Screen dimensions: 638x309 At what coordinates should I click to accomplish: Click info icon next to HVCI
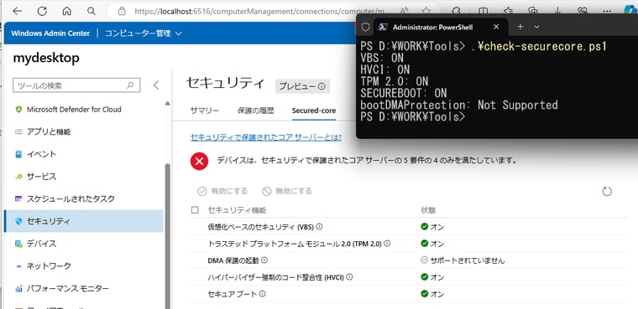[x=349, y=276]
